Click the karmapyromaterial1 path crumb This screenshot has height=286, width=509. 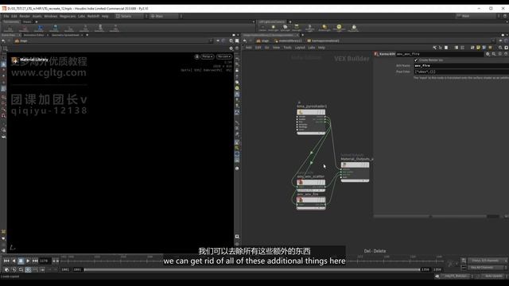pos(324,41)
